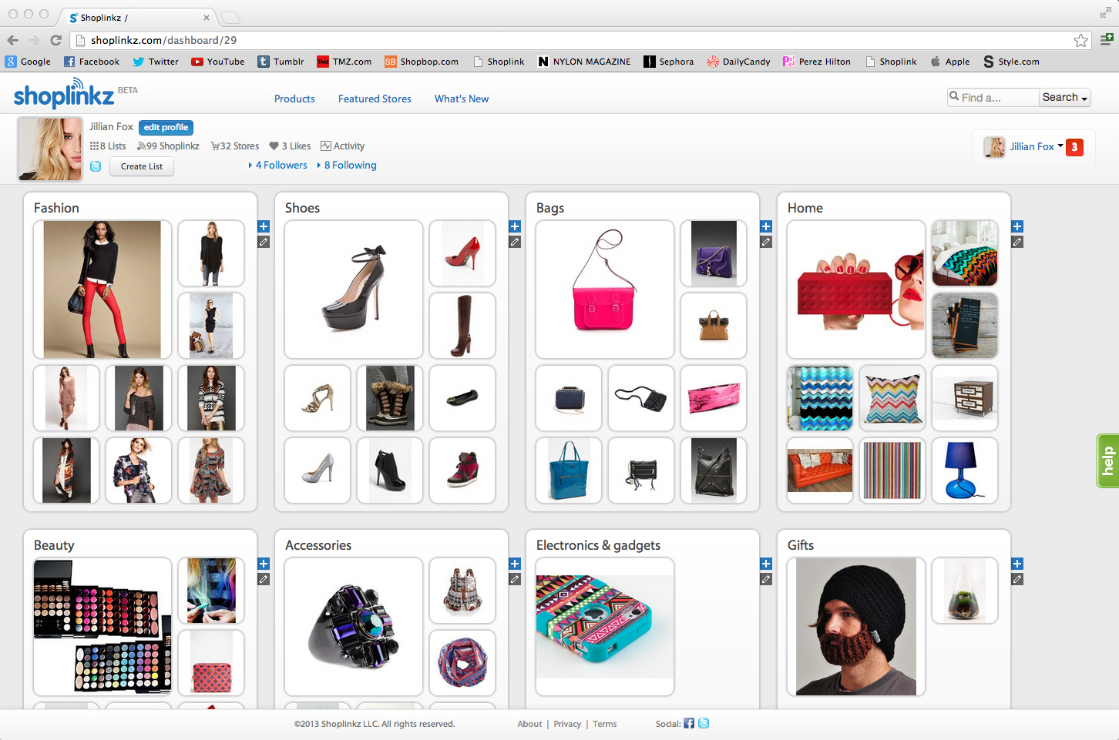
Task: Open the Jillian Fox account dropdown
Action: coord(1033,146)
